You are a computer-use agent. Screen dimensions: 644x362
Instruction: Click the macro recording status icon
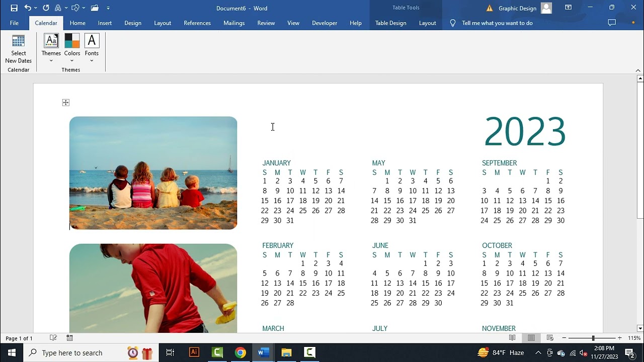[x=69, y=338]
